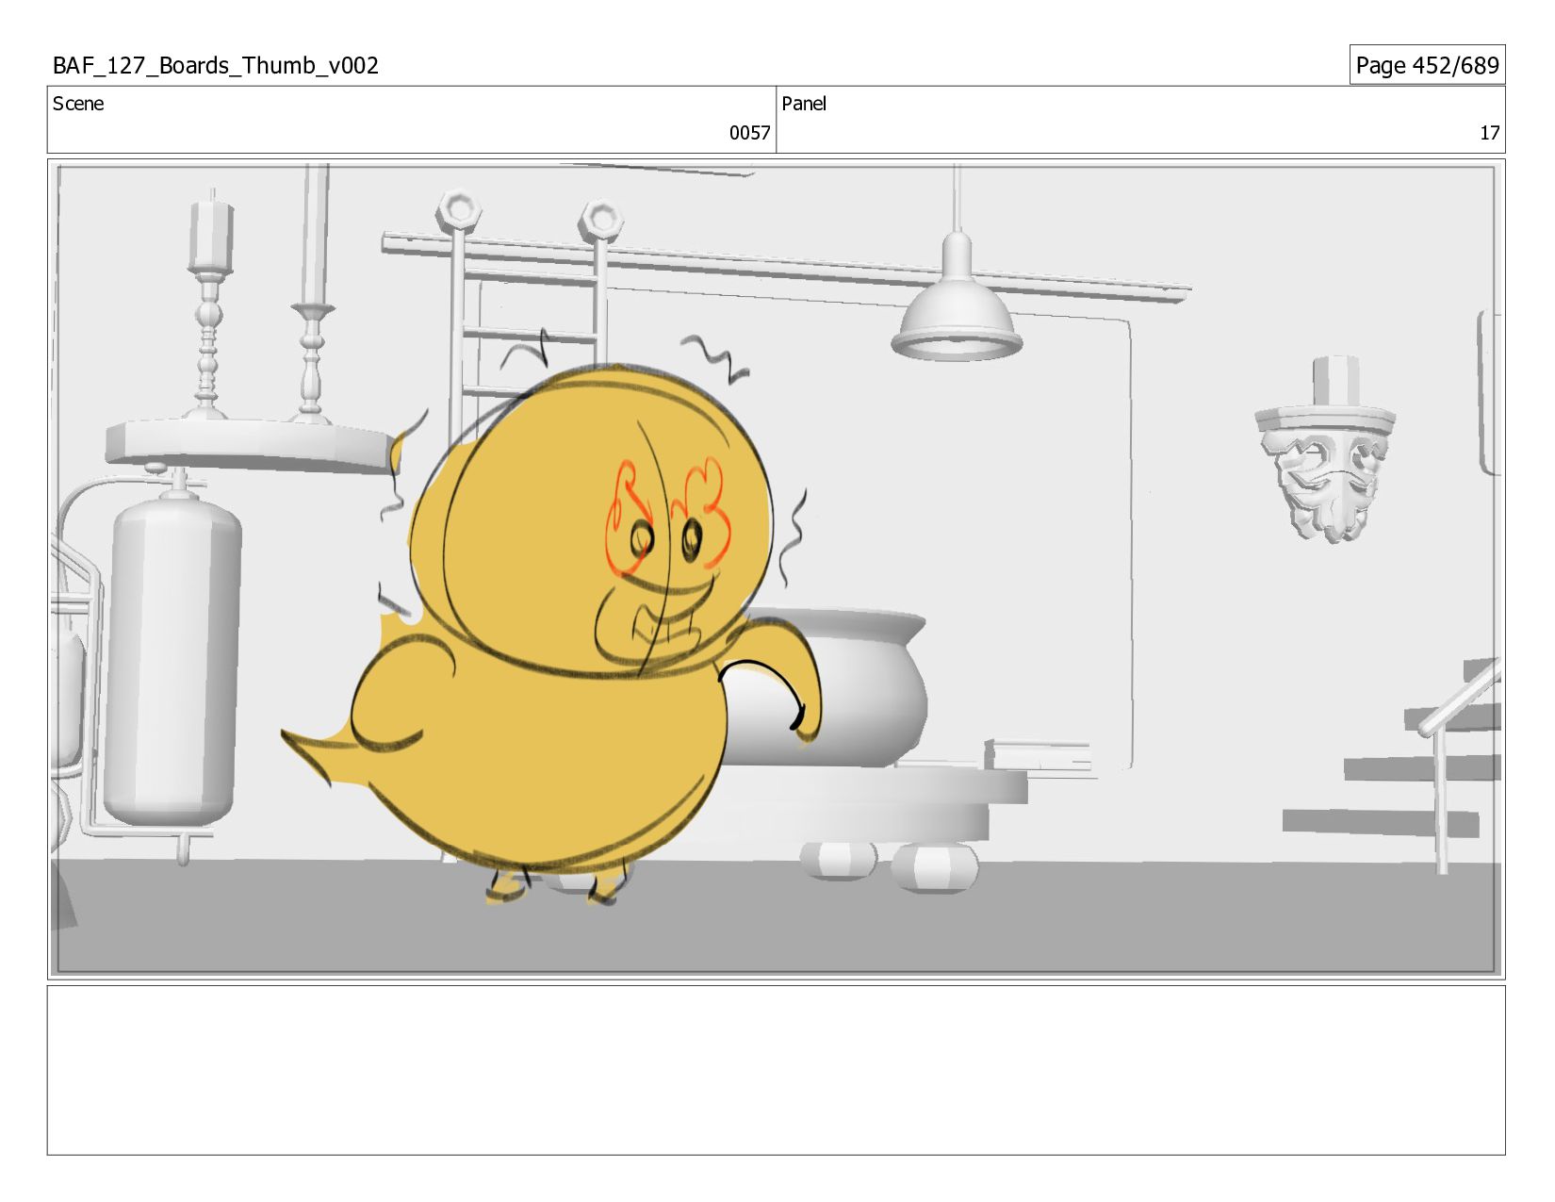Click the empty notes box below the panel
1555x1202 pixels.
coord(777,1070)
